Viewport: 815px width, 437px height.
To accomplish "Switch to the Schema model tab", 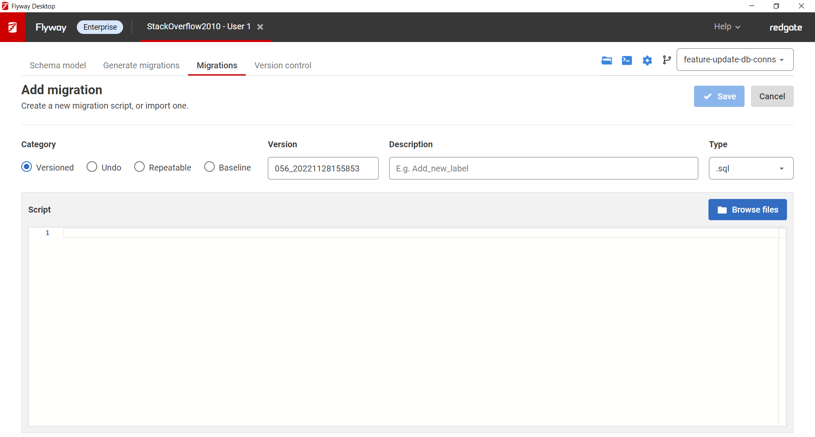I will click(x=58, y=65).
